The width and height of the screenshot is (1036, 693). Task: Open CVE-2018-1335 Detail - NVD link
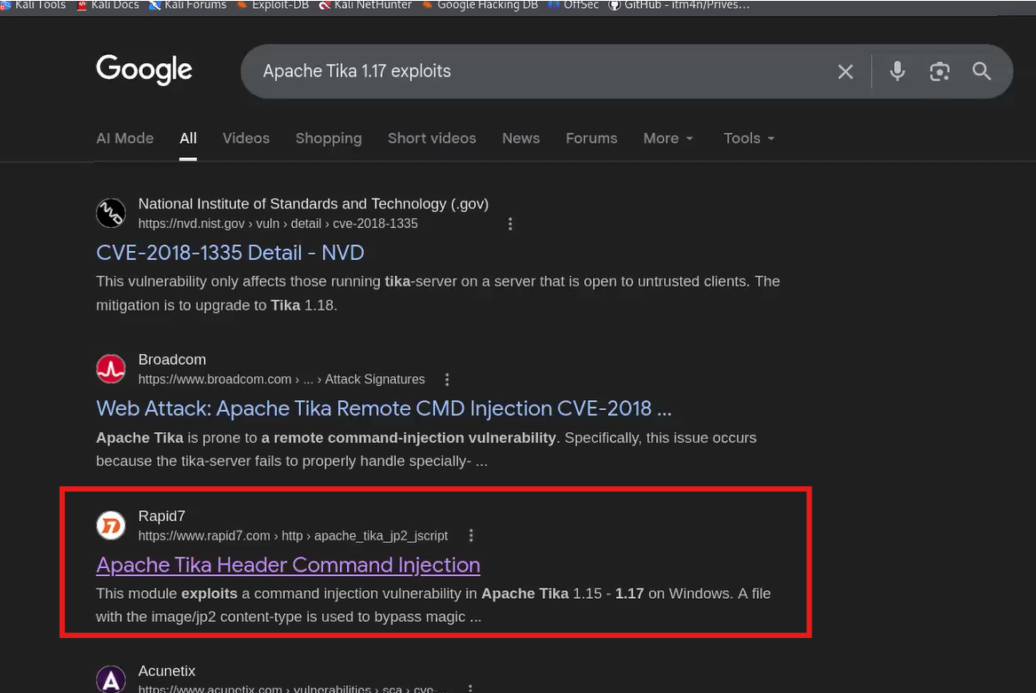tap(230, 253)
